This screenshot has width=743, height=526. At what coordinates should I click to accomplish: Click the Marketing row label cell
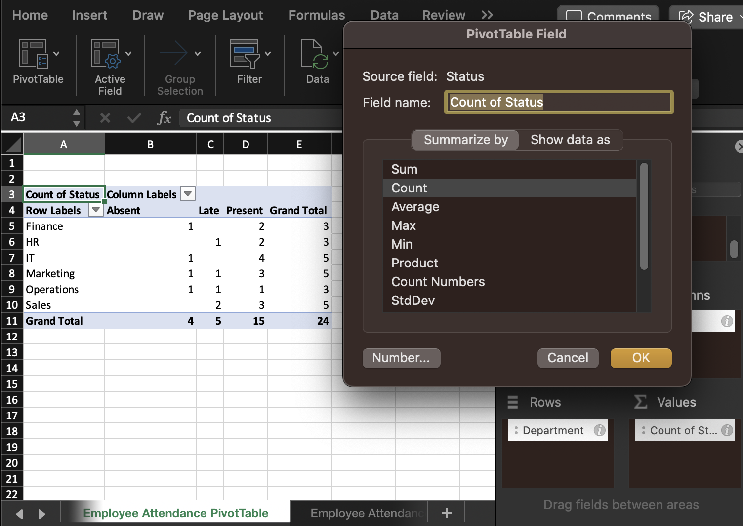[x=64, y=273]
